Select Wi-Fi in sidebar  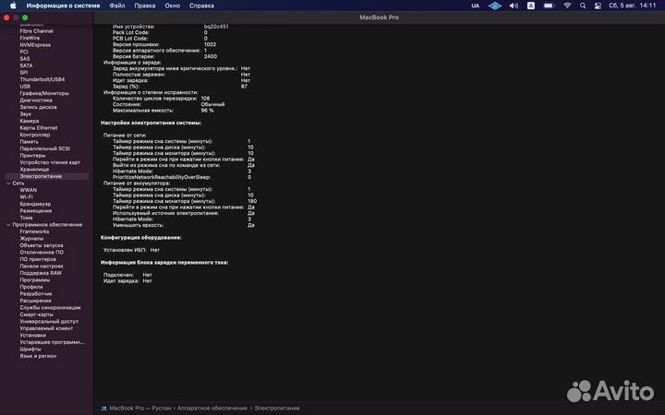point(26,197)
